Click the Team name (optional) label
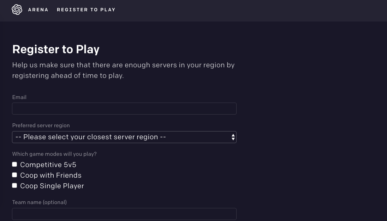387x221 pixels. pos(40,202)
